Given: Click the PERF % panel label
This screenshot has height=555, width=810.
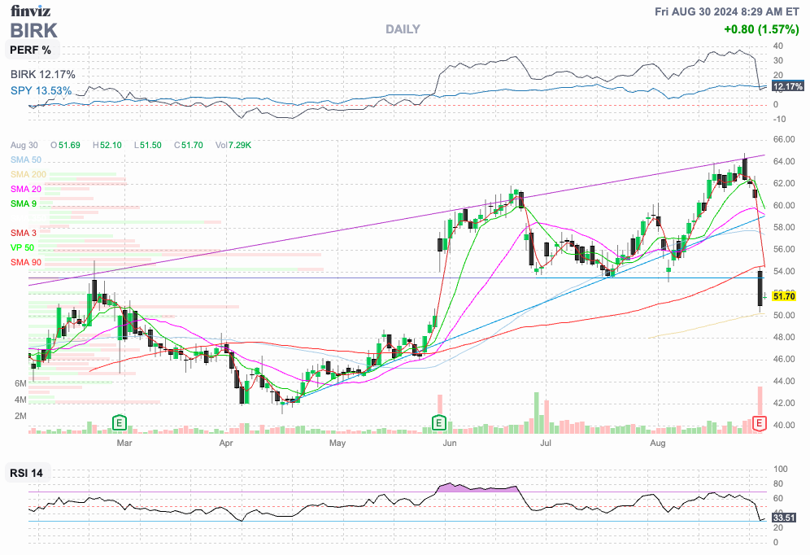Looking at the screenshot, I should (30, 50).
